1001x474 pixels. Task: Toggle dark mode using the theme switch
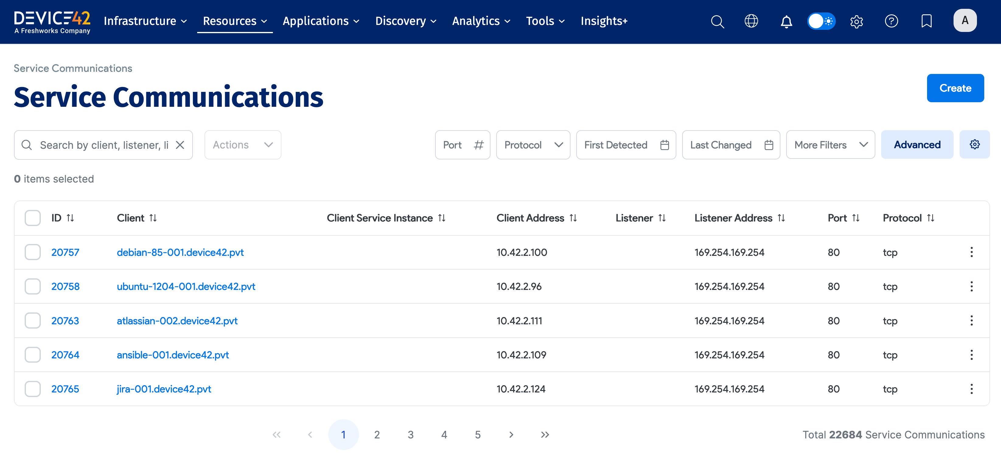(821, 21)
